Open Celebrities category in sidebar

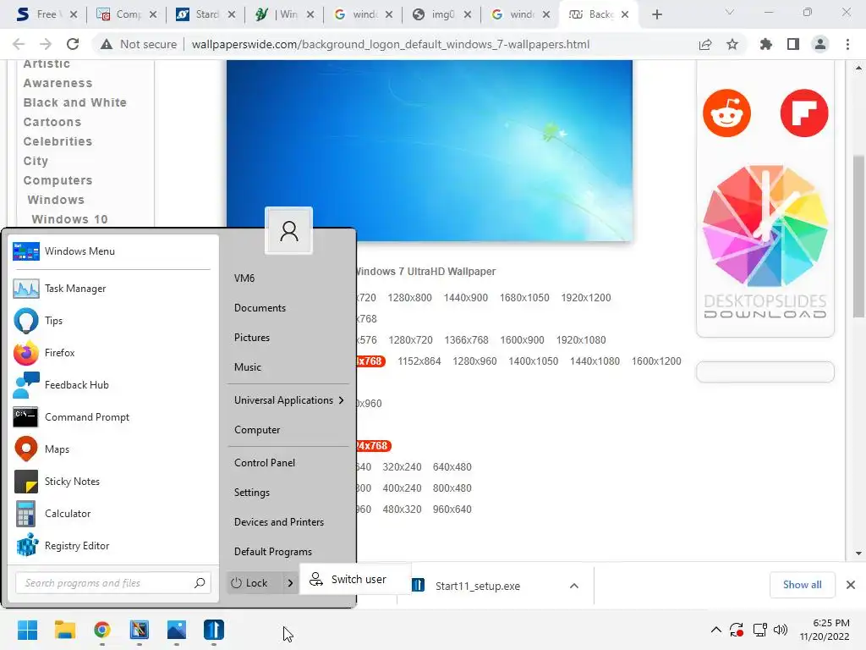pos(58,141)
